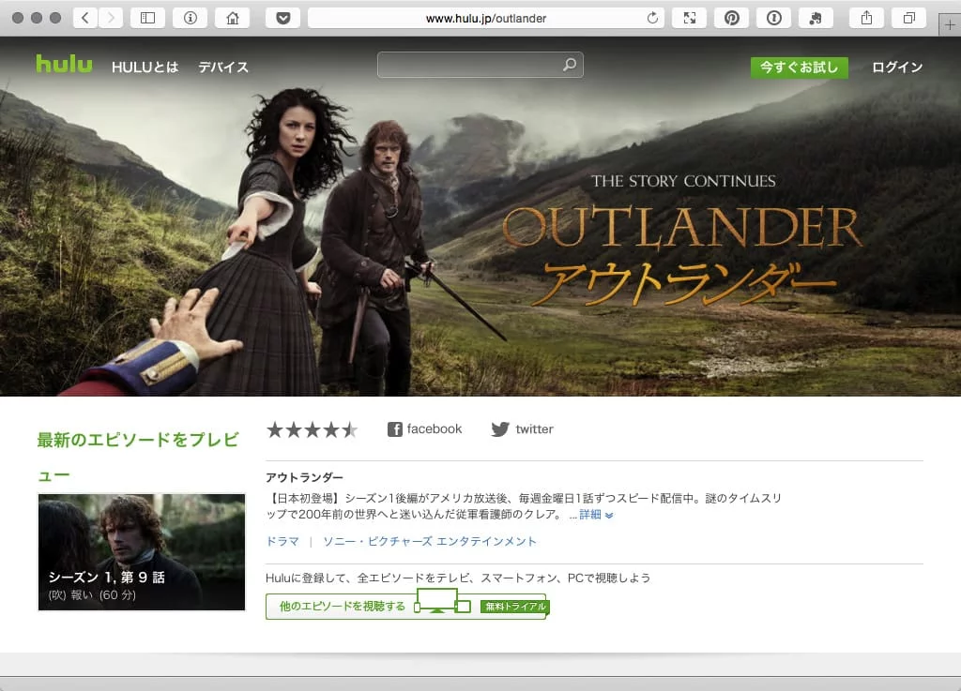Viewport: 961px width, 691px height.
Task: Open ソニー・ピクチャーズ エンタテインメント link
Action: tap(430, 541)
